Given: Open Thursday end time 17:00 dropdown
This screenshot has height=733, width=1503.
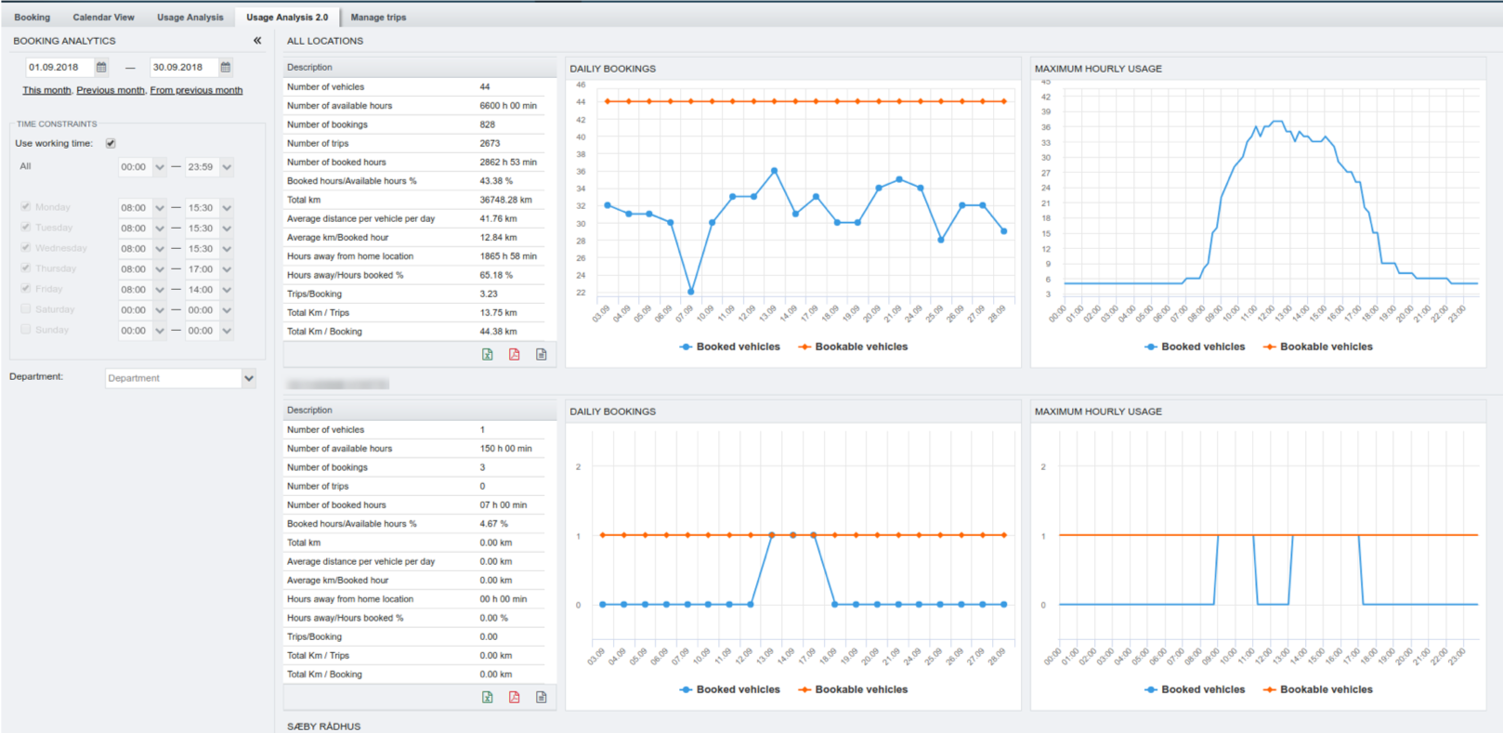Looking at the screenshot, I should pos(227,269).
